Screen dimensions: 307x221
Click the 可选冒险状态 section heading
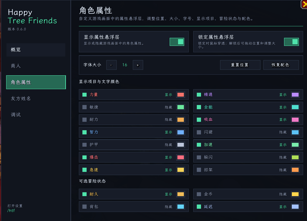point(92,181)
